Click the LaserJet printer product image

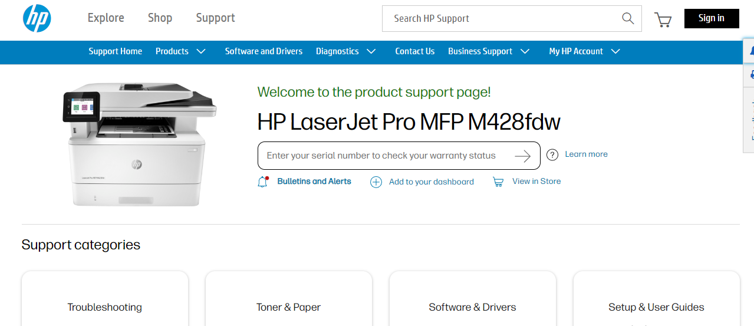click(140, 143)
